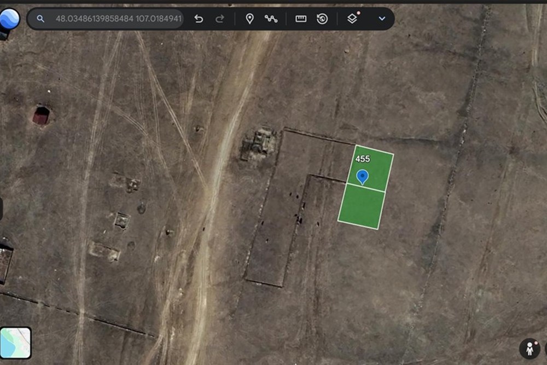
Task: Click the Google Earth logo
Action: 10,19
